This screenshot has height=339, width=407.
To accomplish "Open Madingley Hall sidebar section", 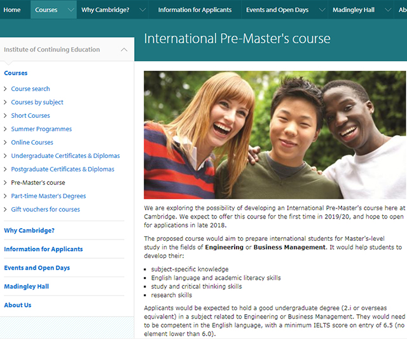I will [27, 287].
